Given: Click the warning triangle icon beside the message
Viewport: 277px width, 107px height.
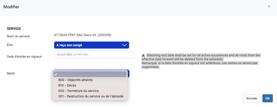Looking at the screenshot, I should click(x=143, y=55).
